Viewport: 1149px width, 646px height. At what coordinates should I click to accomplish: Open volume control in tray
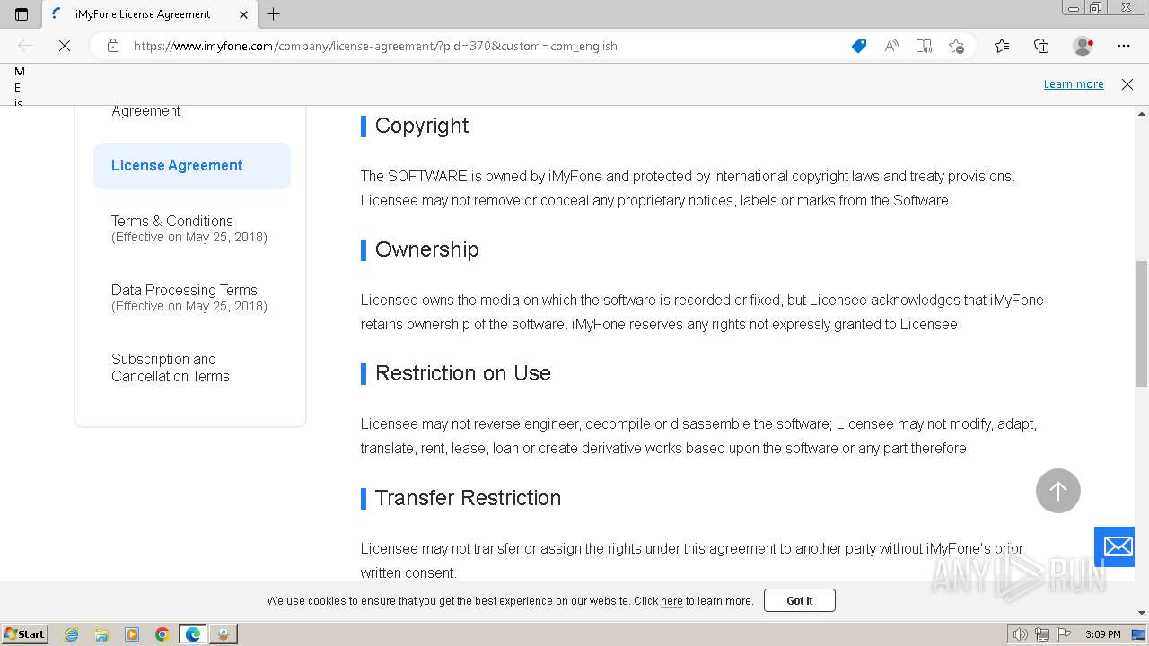pyautogui.click(x=1021, y=634)
